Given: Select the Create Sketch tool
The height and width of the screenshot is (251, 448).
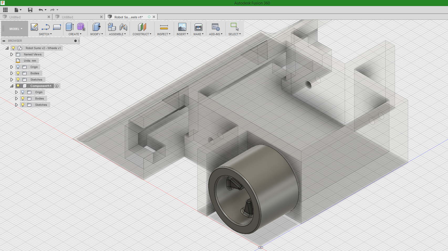Looking at the screenshot, I should pyautogui.click(x=34, y=27).
